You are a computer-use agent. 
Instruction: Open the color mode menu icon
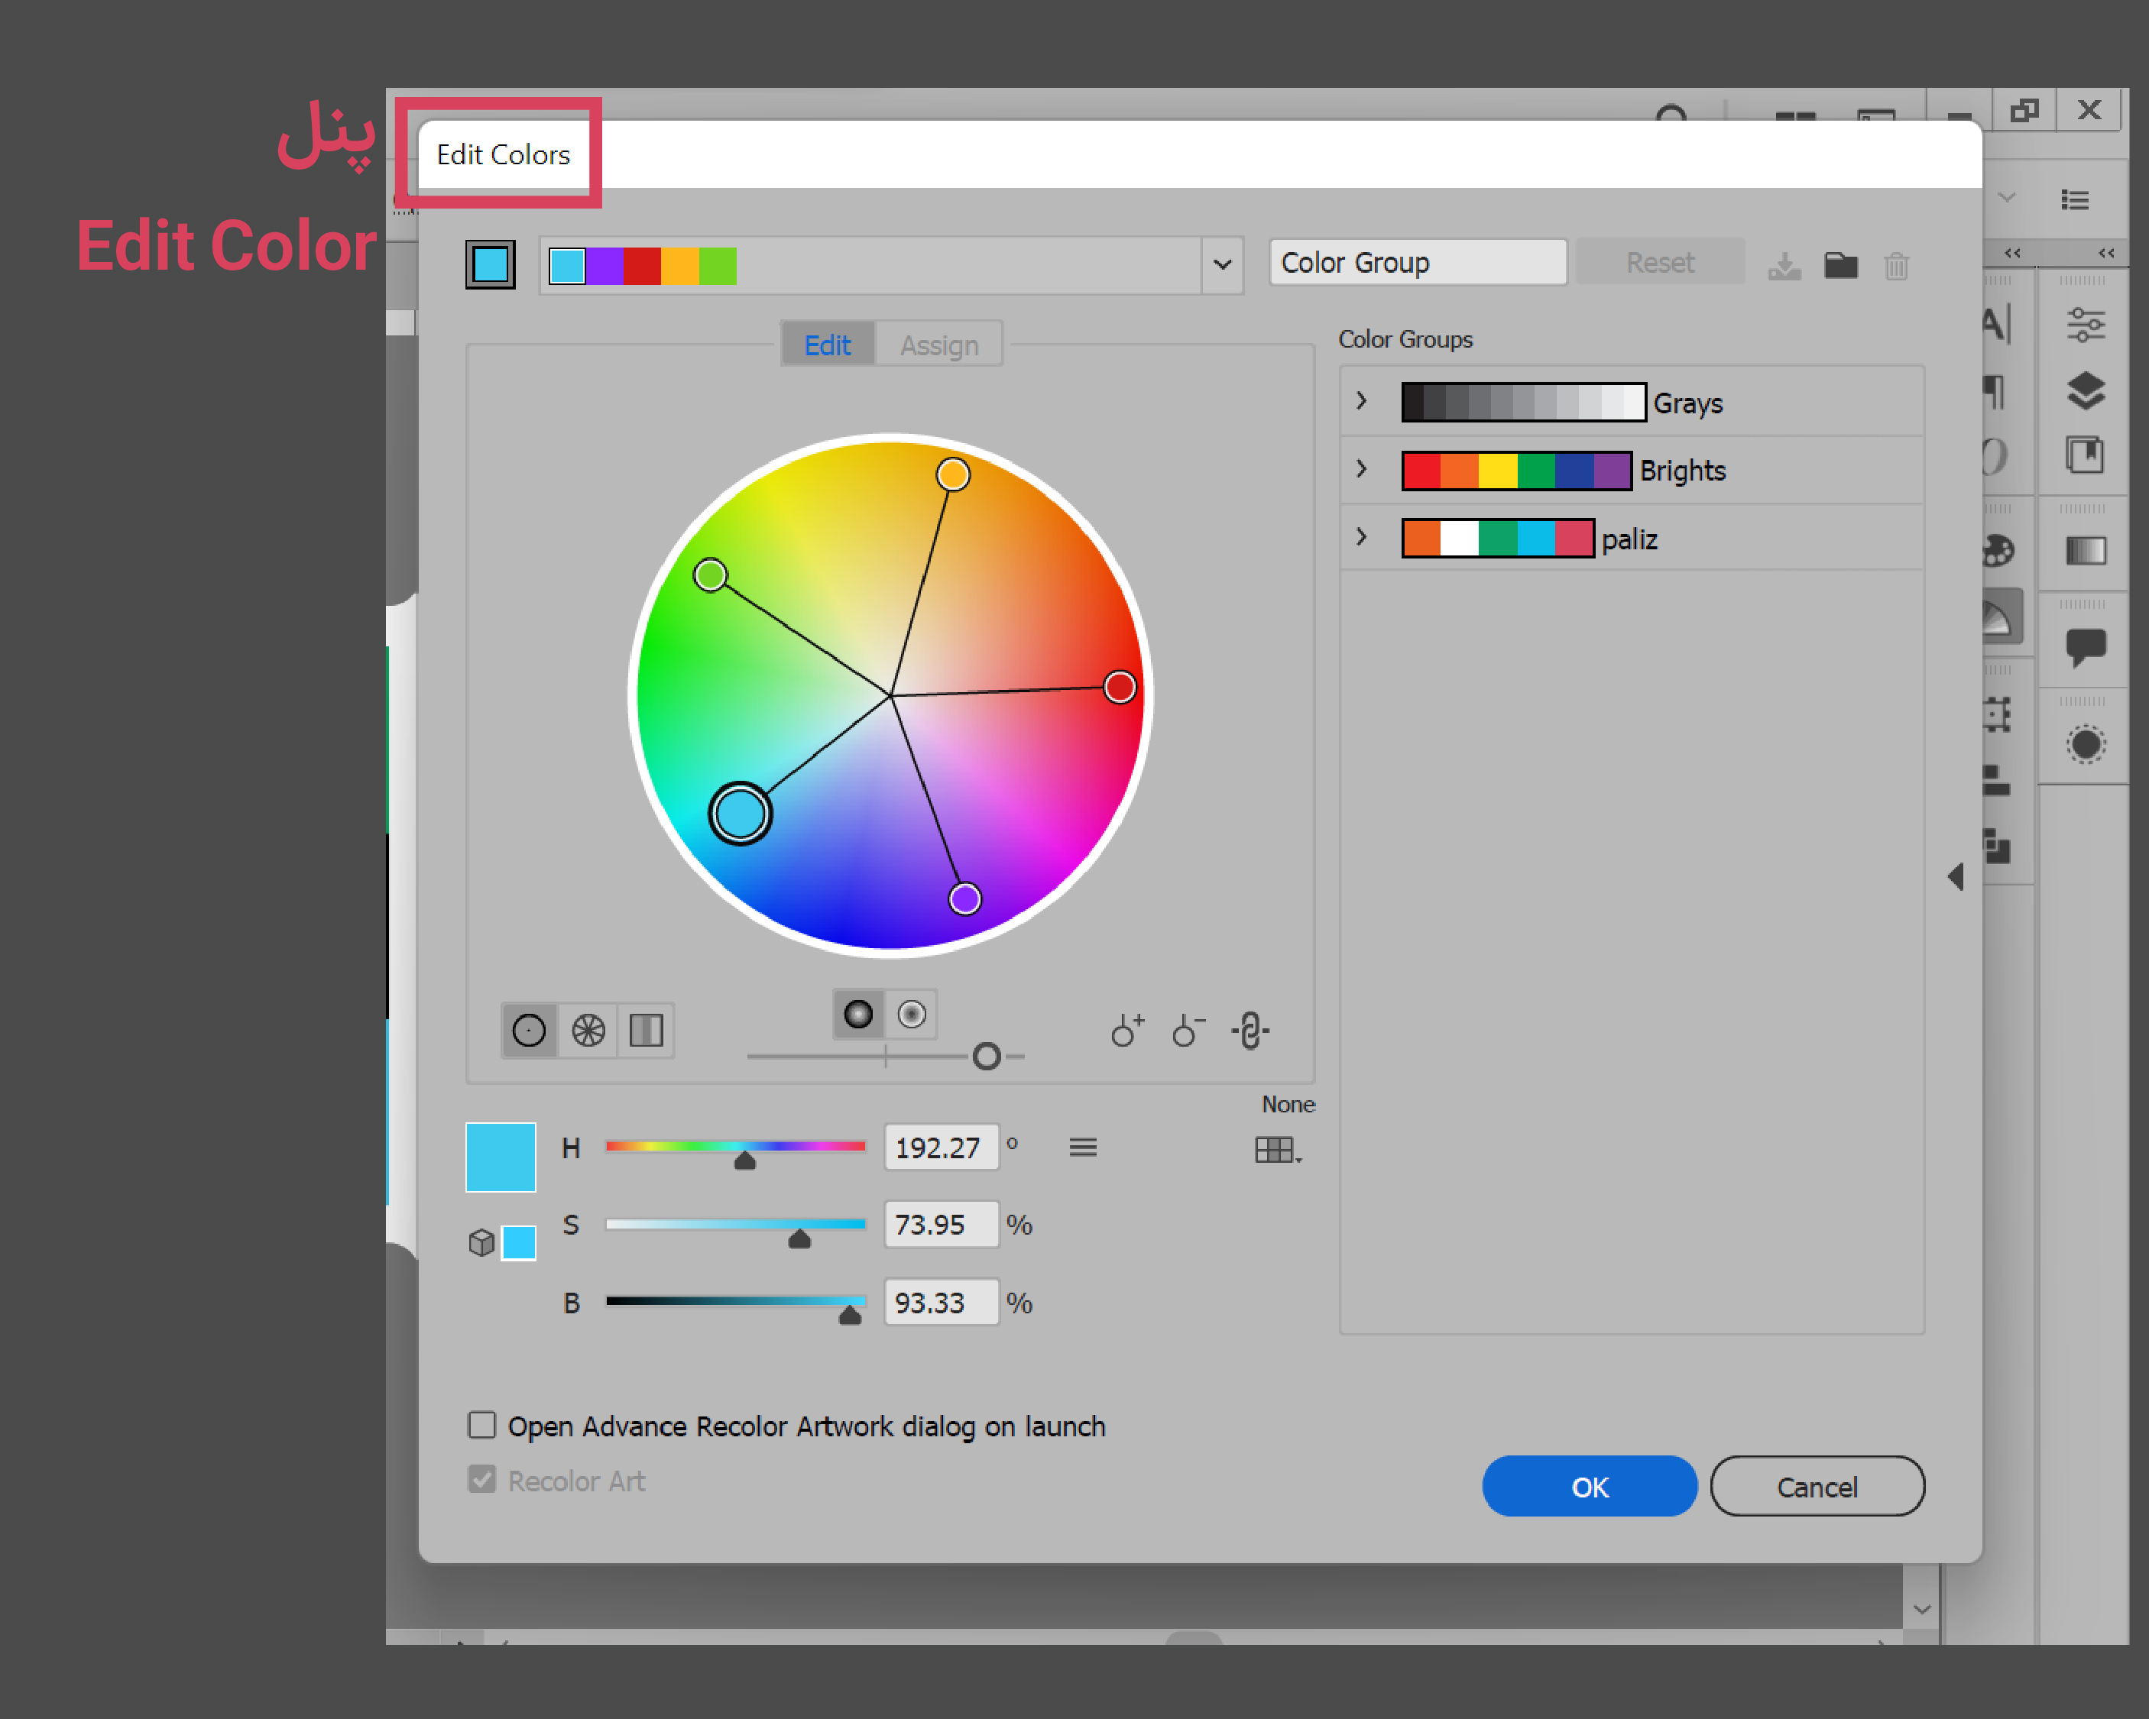tap(1082, 1148)
